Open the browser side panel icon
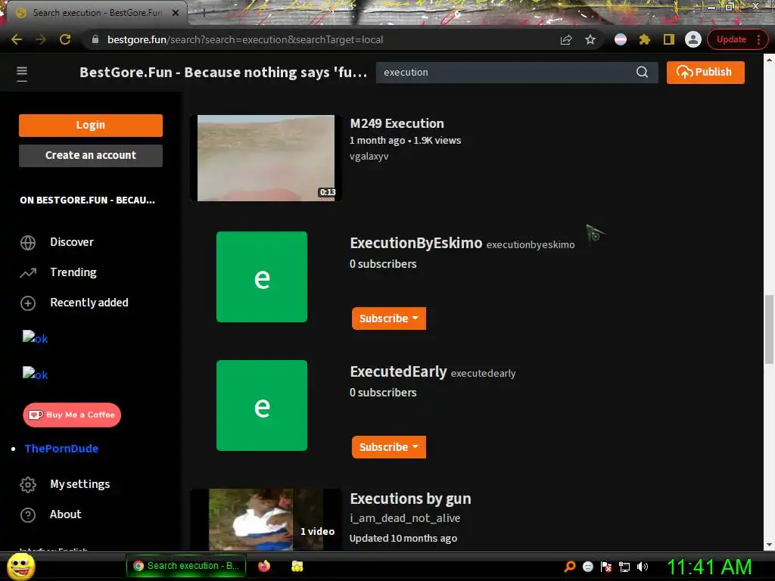The image size is (775, 581). click(x=669, y=39)
